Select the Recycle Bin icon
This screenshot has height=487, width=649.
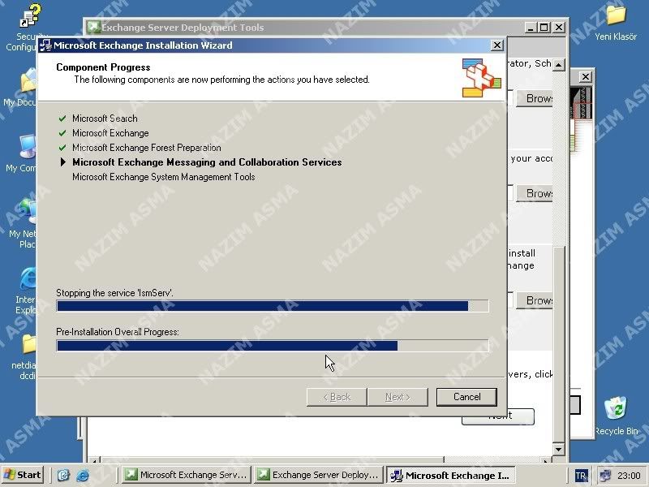click(x=617, y=416)
